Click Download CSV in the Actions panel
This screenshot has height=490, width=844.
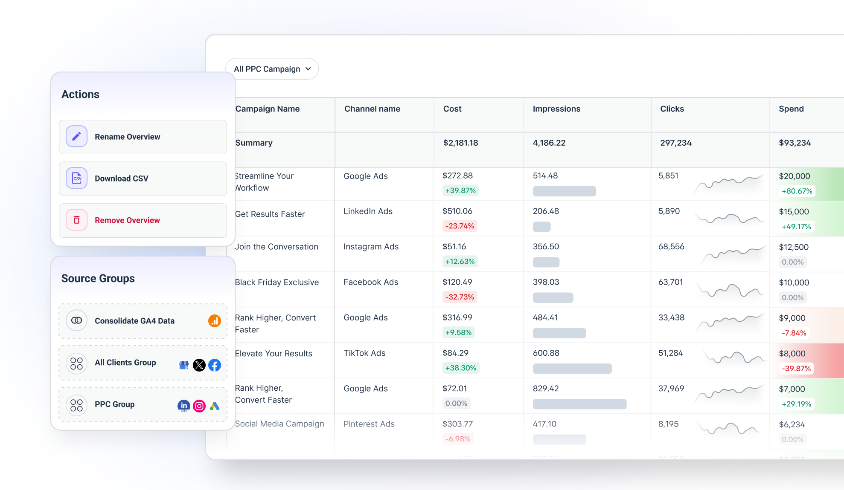click(x=122, y=178)
